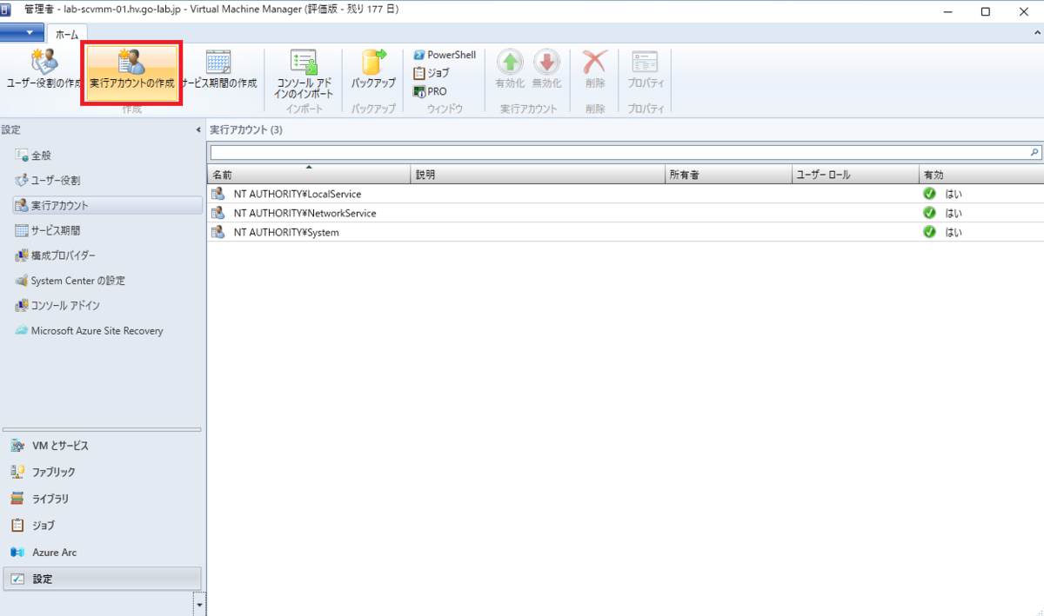Open System Center の設定 node

pyautogui.click(x=77, y=281)
